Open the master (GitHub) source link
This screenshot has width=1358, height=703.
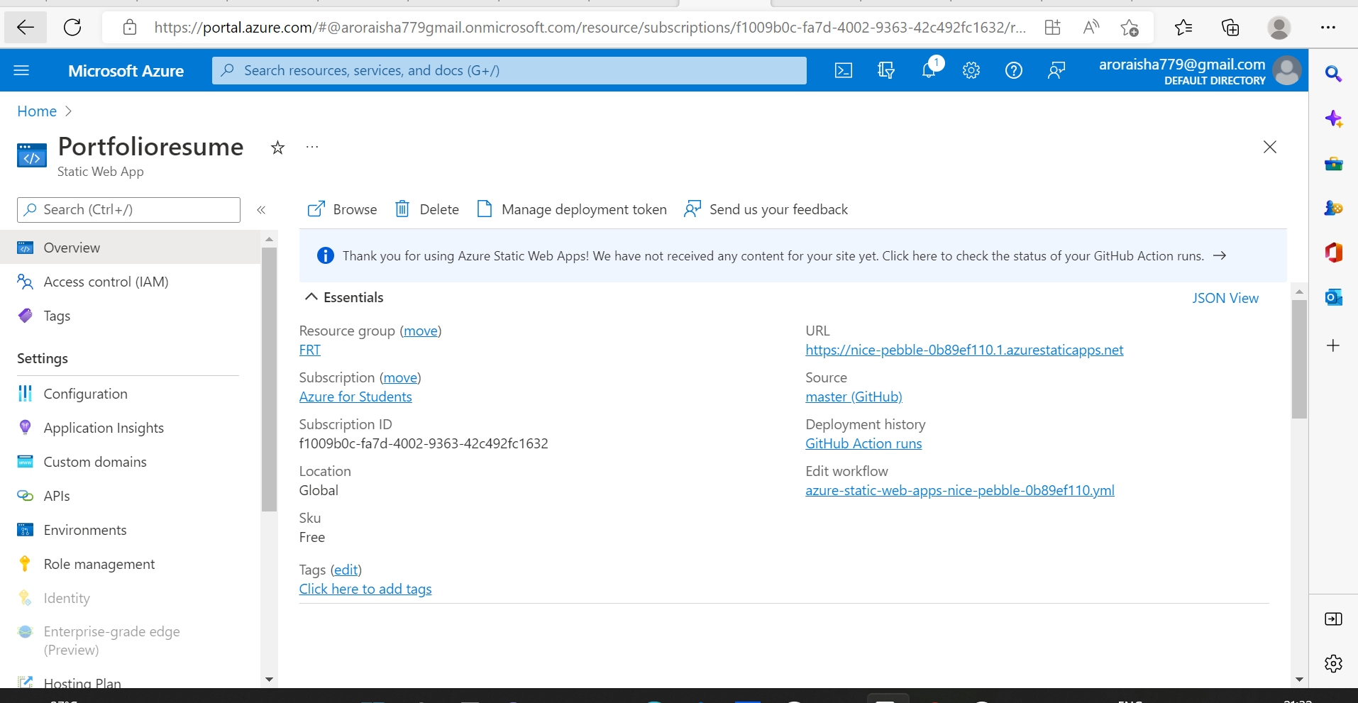[854, 397]
